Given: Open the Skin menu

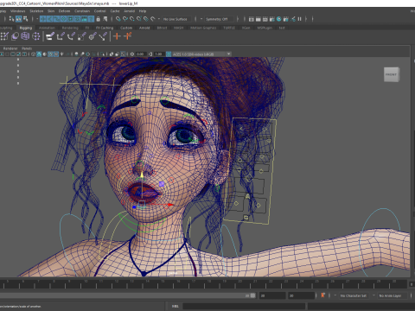Looking at the screenshot, I should tap(51, 11).
